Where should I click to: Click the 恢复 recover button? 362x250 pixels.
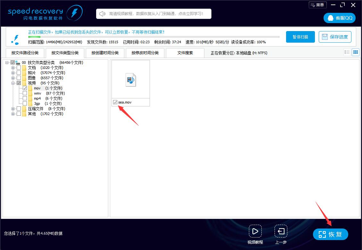click(x=331, y=234)
